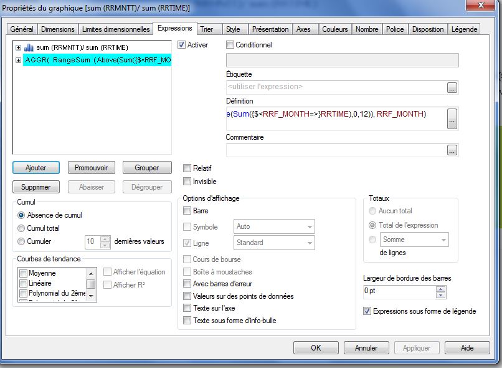Viewport: 502px width, 368px height.
Task: Open the Étiquette expression editor ellipsis button
Action: [x=452, y=88]
